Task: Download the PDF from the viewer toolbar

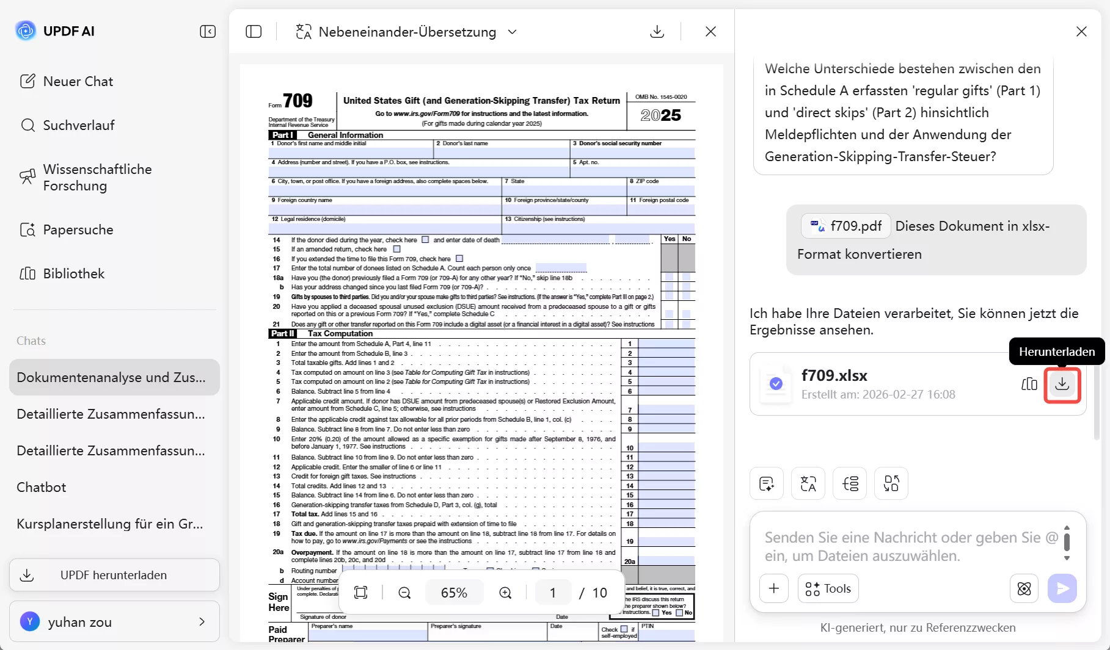Action: click(x=657, y=31)
